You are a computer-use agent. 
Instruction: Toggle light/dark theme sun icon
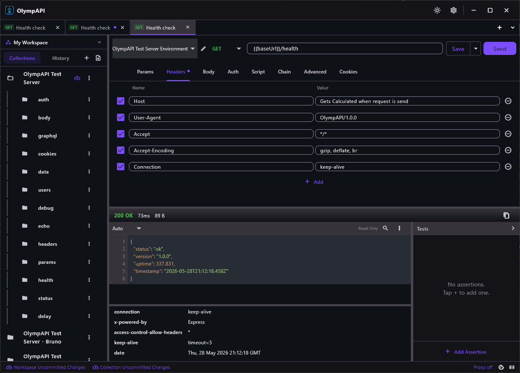click(437, 10)
